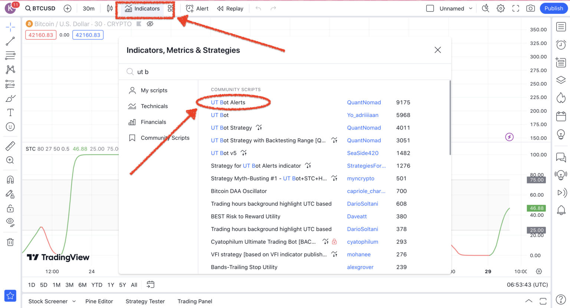Switch to the Pine Editor tab
The height and width of the screenshot is (308, 570).
click(x=99, y=301)
